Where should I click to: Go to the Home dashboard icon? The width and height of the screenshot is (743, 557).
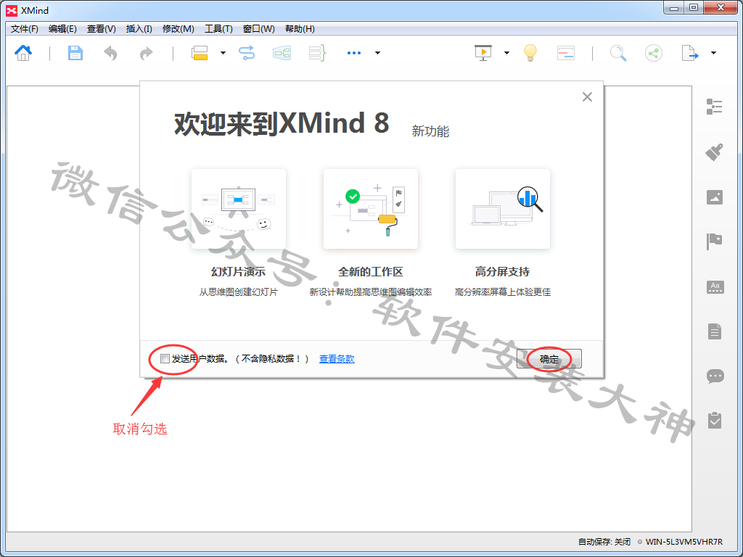pyautogui.click(x=23, y=52)
